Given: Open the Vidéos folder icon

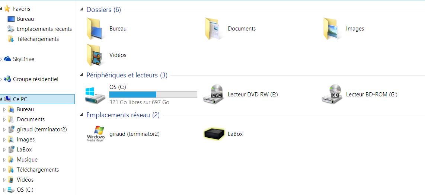Looking at the screenshot, I should [x=95, y=55].
